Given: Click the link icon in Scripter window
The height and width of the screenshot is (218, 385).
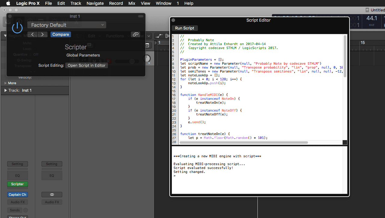Looking at the screenshot, I should pos(136,35).
